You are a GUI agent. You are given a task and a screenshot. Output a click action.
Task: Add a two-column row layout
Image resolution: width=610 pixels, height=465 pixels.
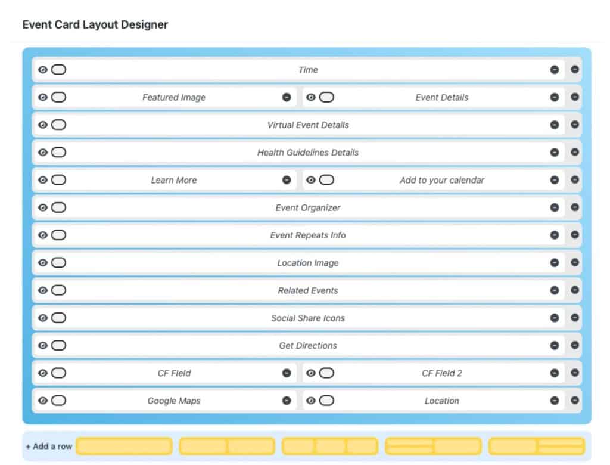[227, 447]
